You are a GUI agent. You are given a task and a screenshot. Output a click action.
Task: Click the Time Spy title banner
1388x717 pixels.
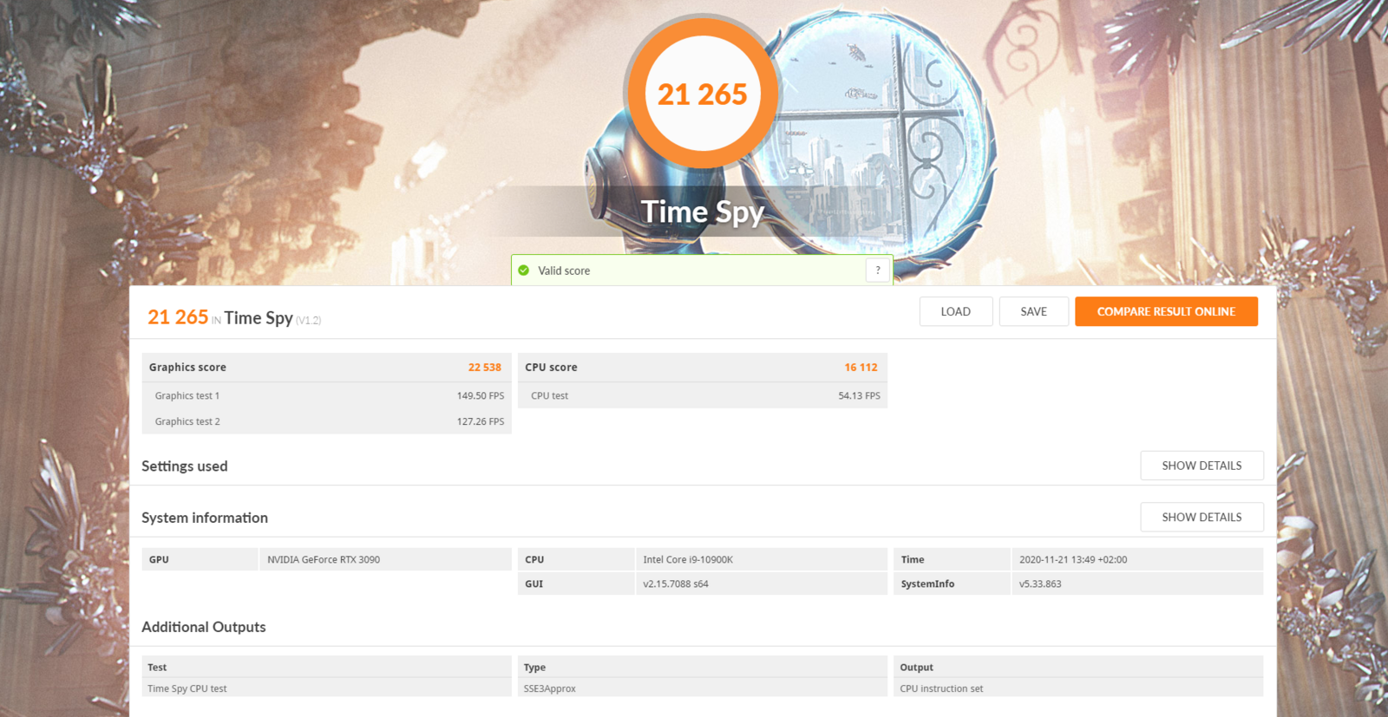pyautogui.click(x=702, y=212)
